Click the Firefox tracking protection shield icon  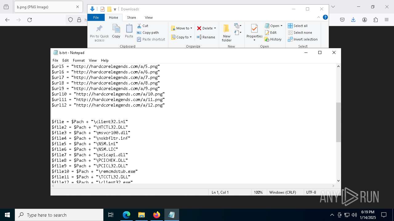[x=70, y=20]
